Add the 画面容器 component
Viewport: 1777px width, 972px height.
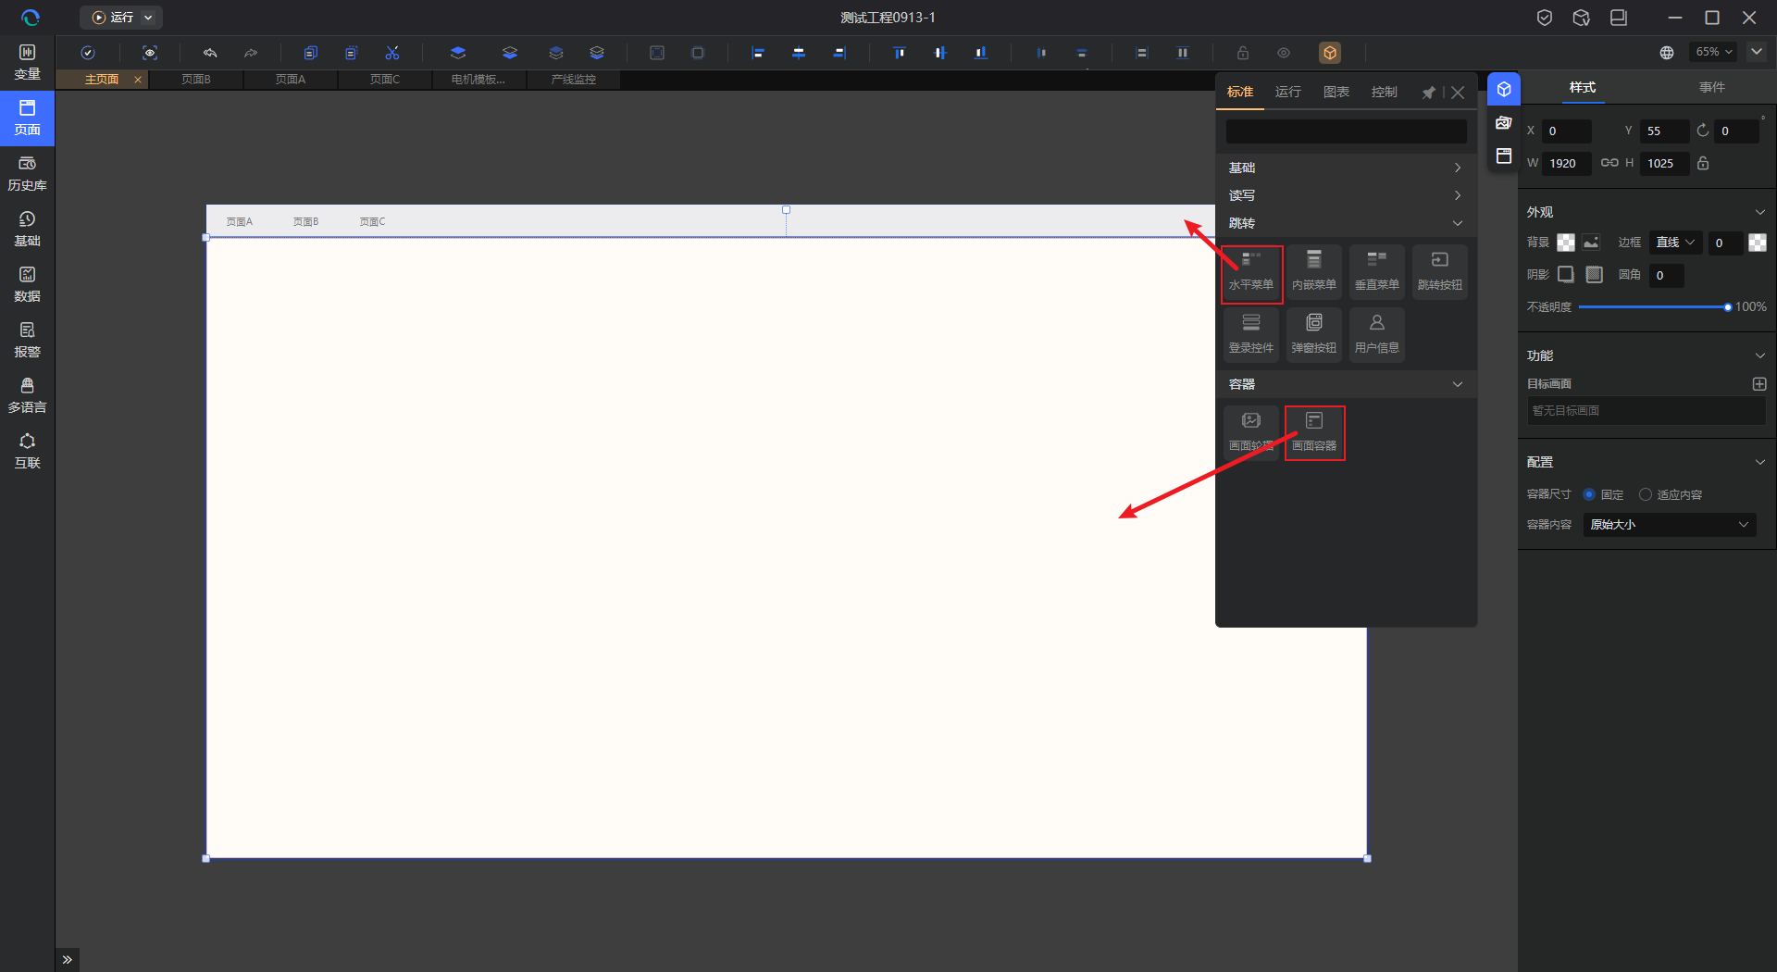(1314, 432)
